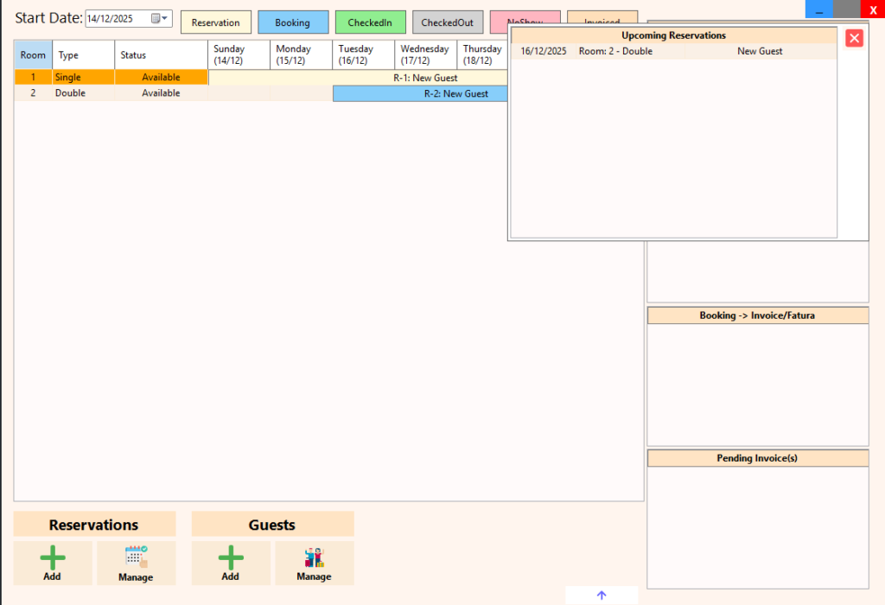Open the Manage guests icon
The width and height of the screenshot is (885, 605).
tap(314, 558)
